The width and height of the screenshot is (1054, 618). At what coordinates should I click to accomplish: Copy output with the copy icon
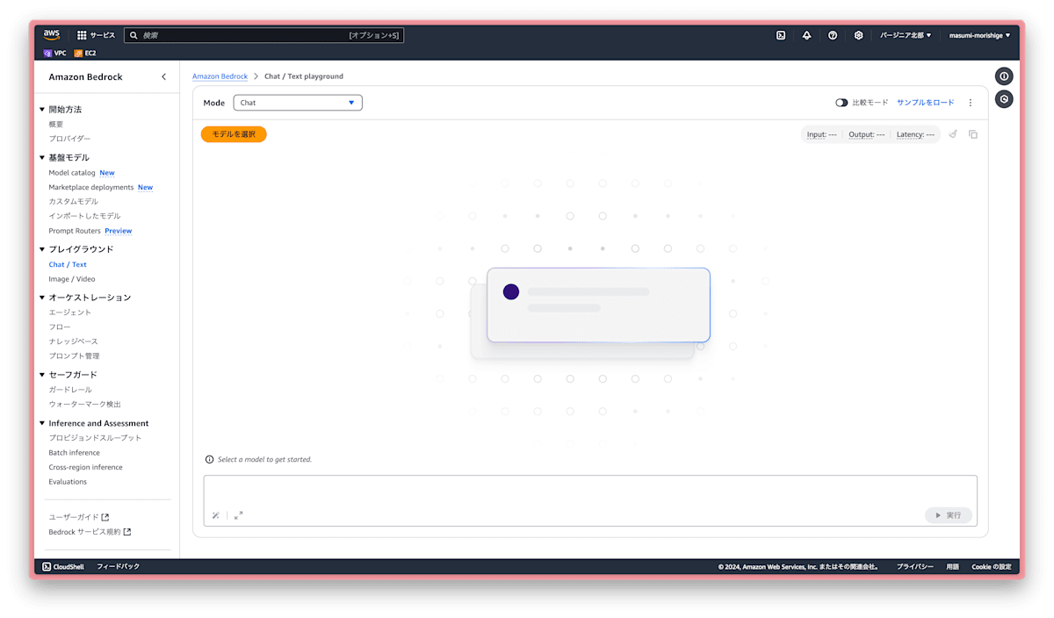(973, 134)
